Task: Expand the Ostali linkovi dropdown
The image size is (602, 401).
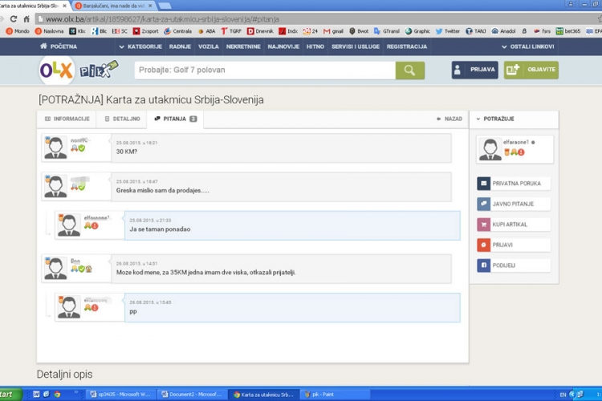Action: point(527,47)
